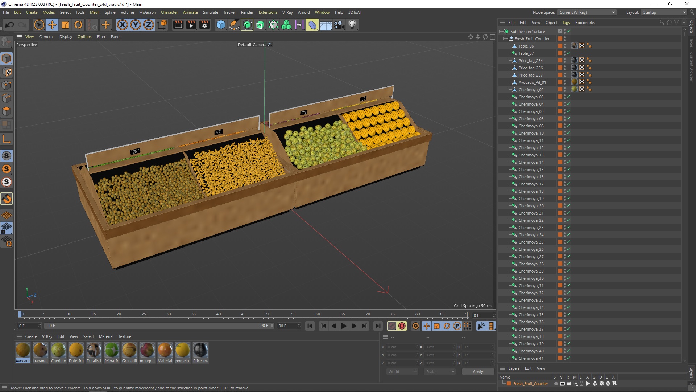Open the MoGraph cloner icon

pyautogui.click(x=286, y=25)
